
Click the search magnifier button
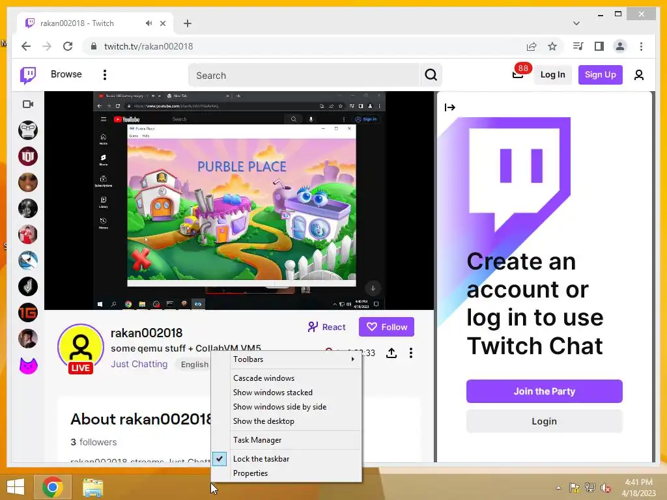tap(431, 76)
